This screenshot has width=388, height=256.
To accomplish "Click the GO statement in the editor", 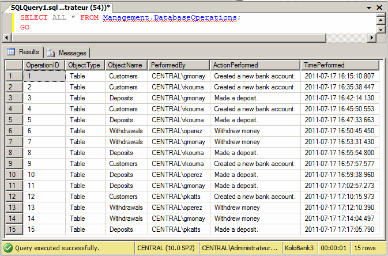I will pyautogui.click(x=25, y=27).
